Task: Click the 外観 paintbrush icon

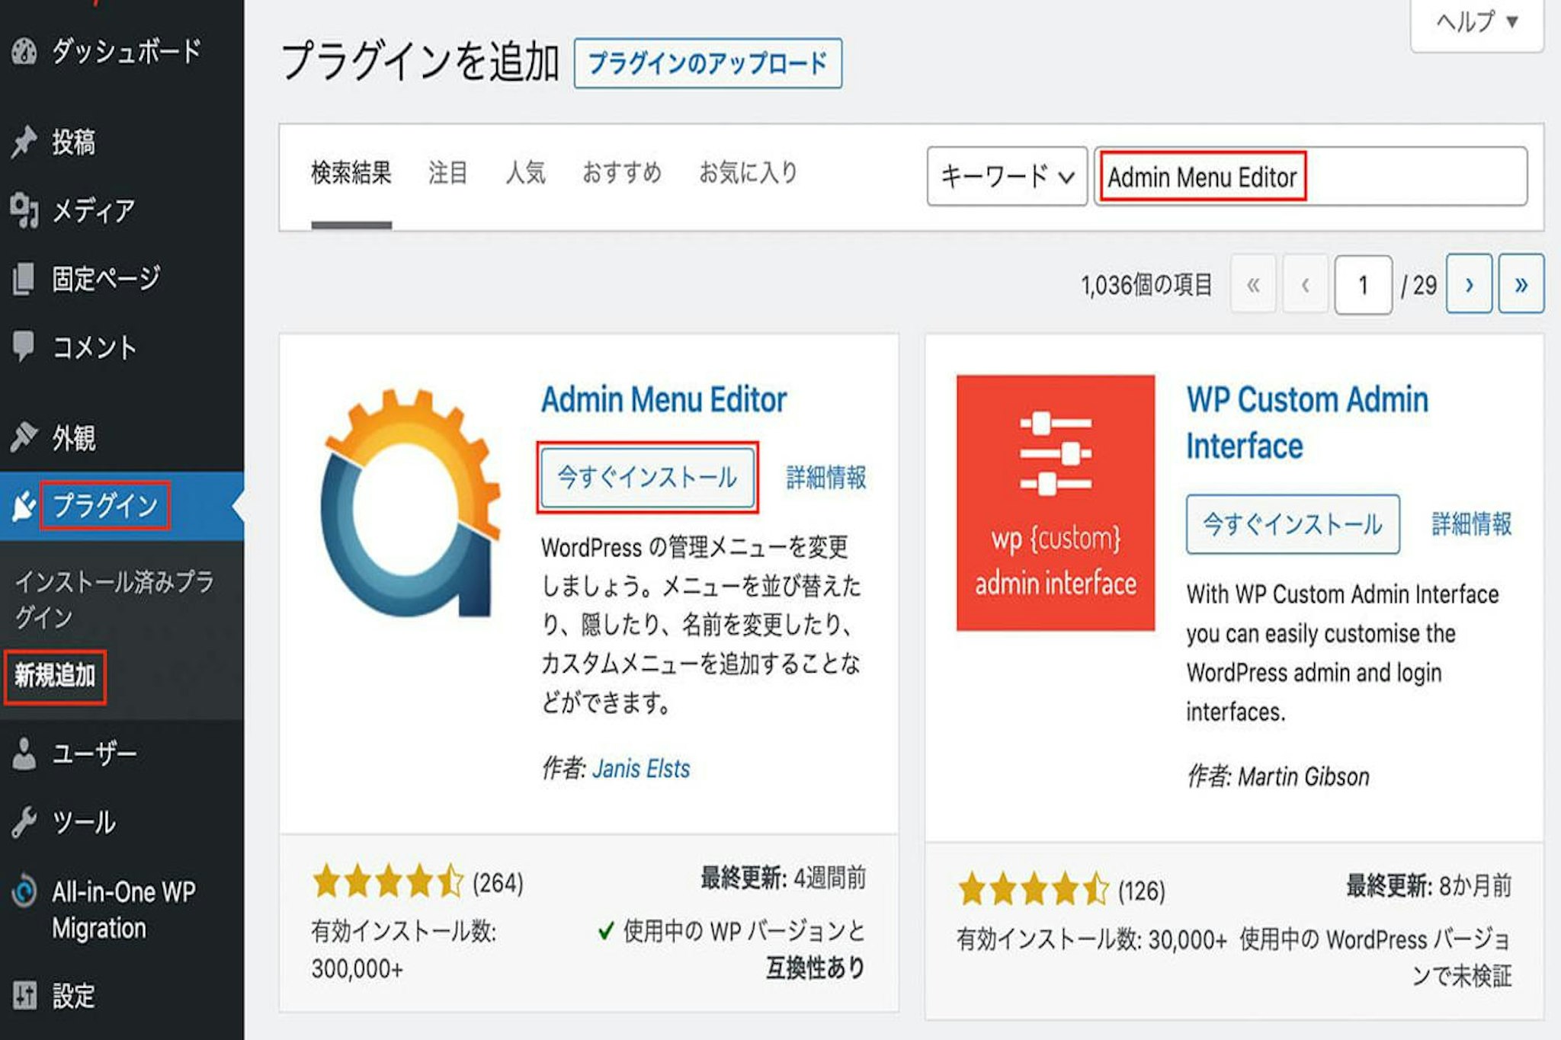Action: point(24,437)
